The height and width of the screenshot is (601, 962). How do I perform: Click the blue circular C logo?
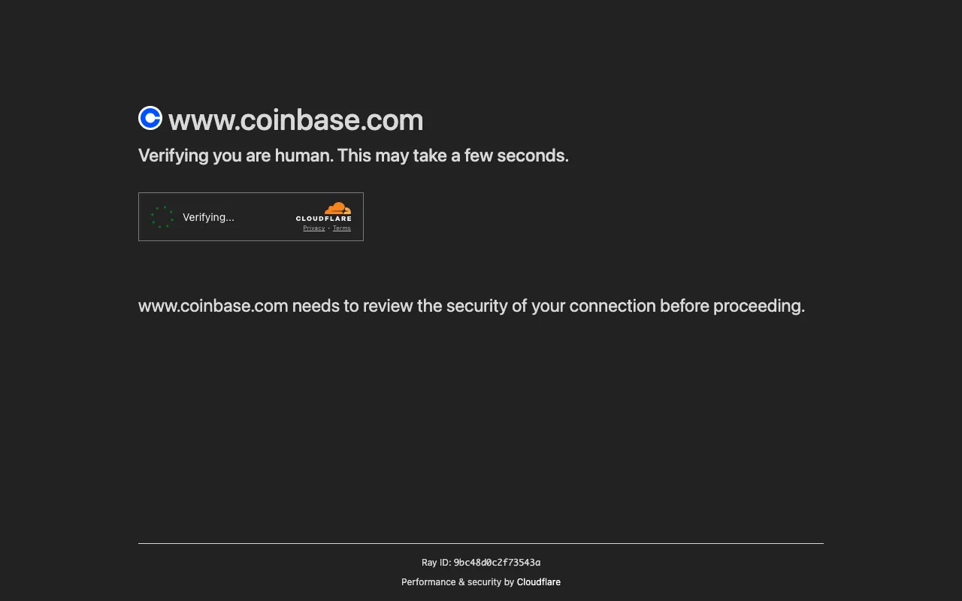pyautogui.click(x=150, y=117)
